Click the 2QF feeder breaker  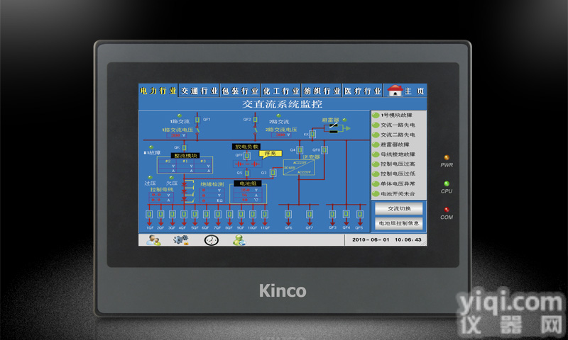click(161, 214)
